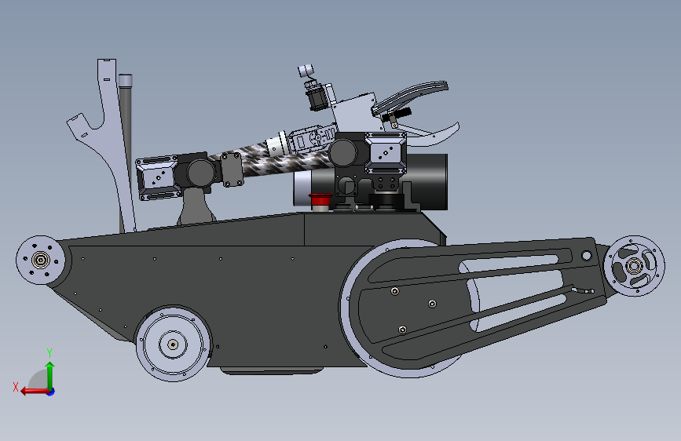This screenshot has height=441, width=681.
Task: Select the round shoulder joint at arm base
Action: [200, 173]
